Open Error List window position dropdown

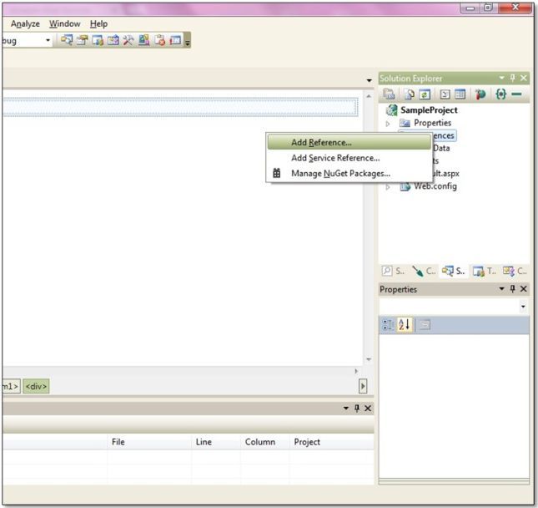pyautogui.click(x=345, y=408)
